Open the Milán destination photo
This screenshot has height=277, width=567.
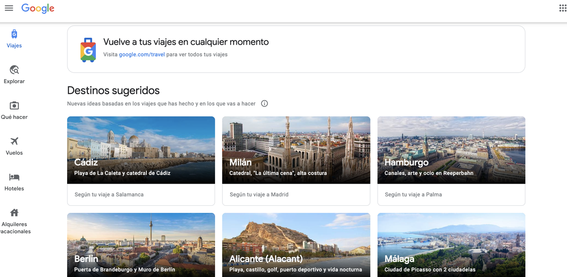(296, 150)
